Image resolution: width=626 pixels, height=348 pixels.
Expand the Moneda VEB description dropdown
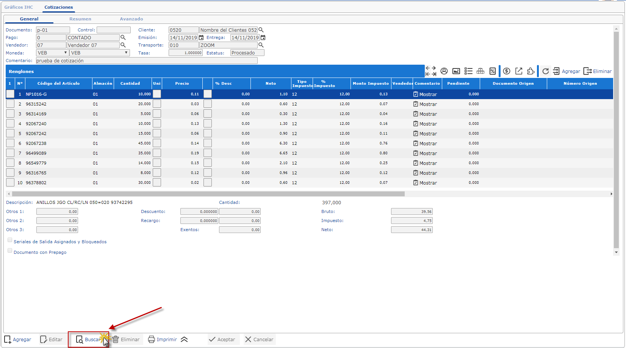pos(100,53)
